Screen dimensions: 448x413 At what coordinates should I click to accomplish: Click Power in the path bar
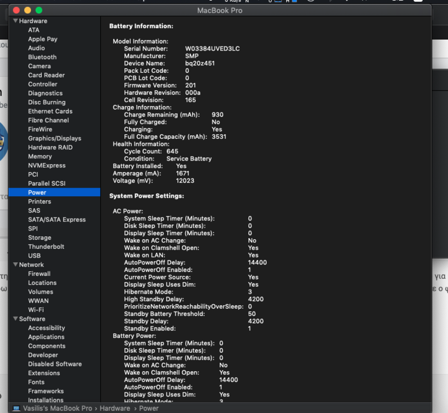click(x=149, y=408)
